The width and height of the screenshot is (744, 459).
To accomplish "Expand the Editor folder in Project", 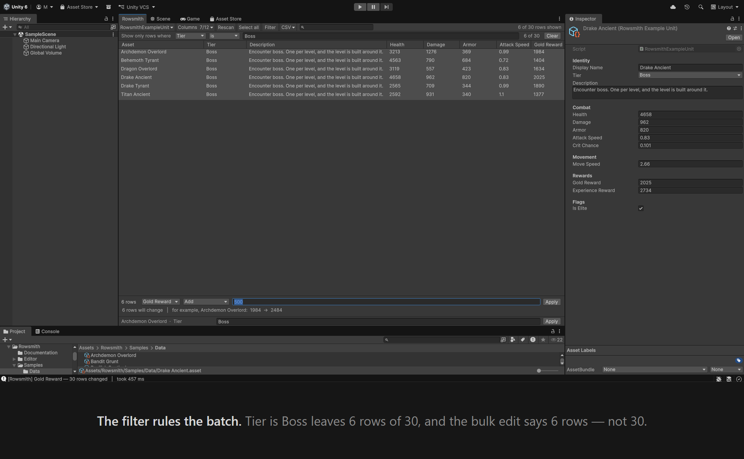I will click(x=14, y=359).
